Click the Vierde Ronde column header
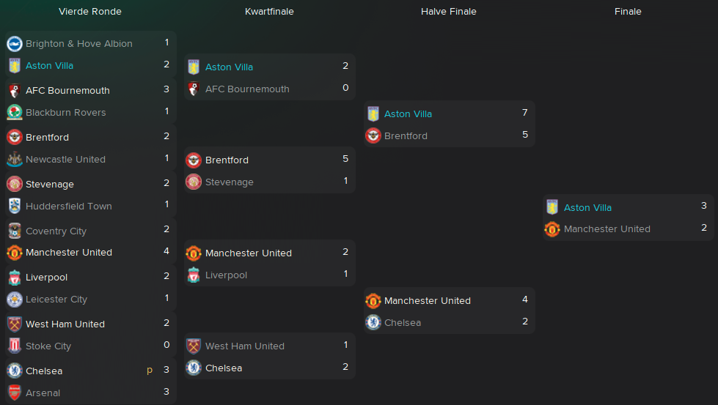The image size is (718, 405). pos(89,12)
